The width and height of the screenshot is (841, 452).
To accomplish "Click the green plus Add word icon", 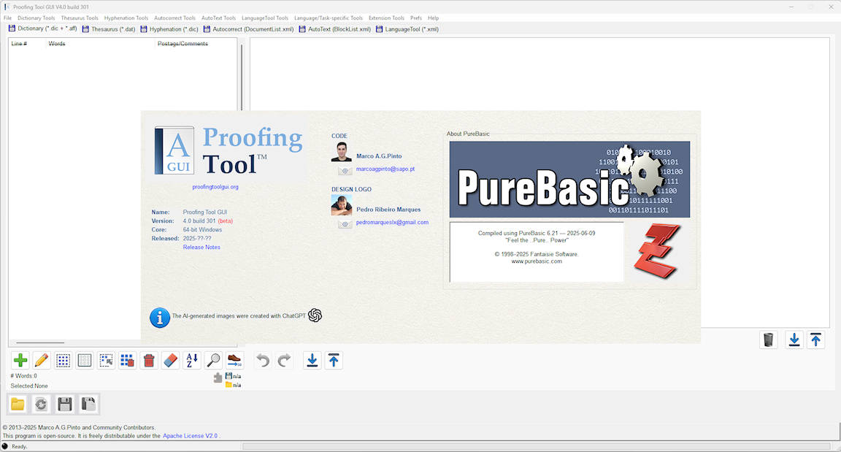I will pos(20,360).
